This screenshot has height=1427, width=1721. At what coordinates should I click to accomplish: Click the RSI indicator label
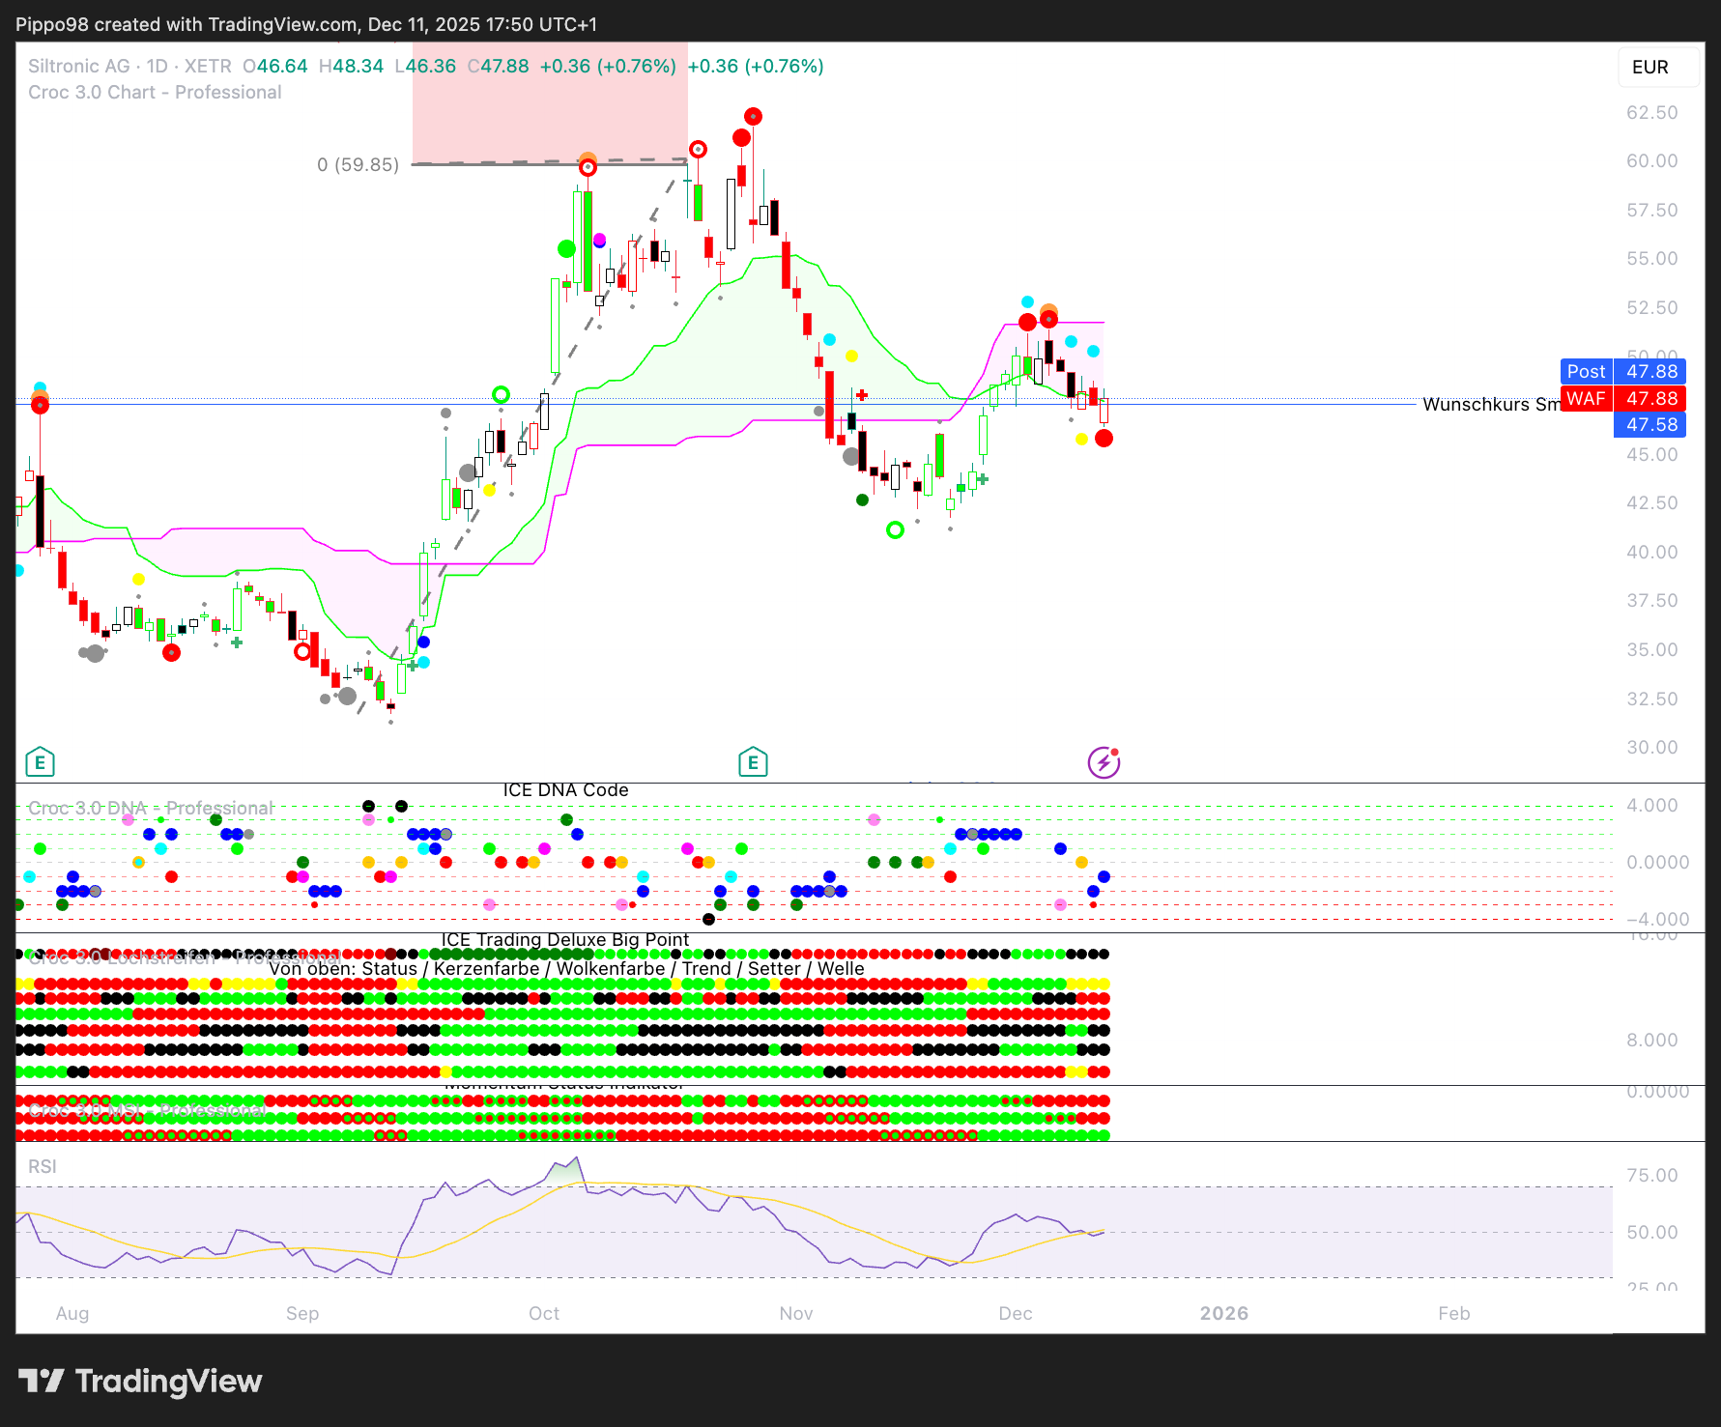click(43, 1166)
